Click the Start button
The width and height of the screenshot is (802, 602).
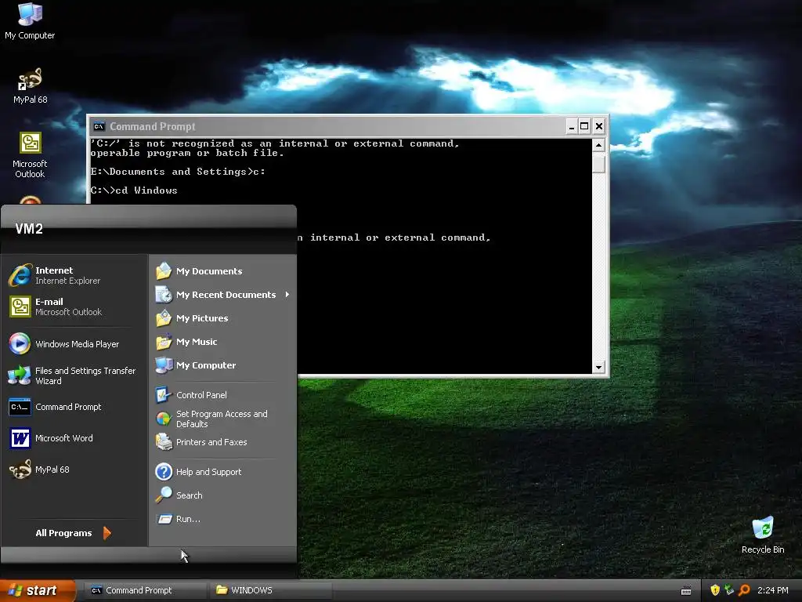click(x=38, y=590)
